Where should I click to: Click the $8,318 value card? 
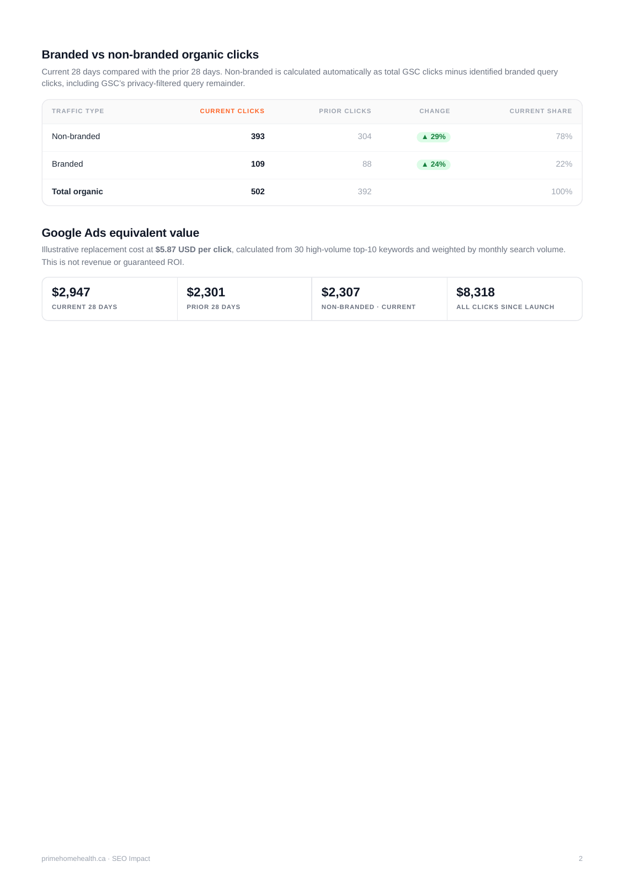point(515,299)
